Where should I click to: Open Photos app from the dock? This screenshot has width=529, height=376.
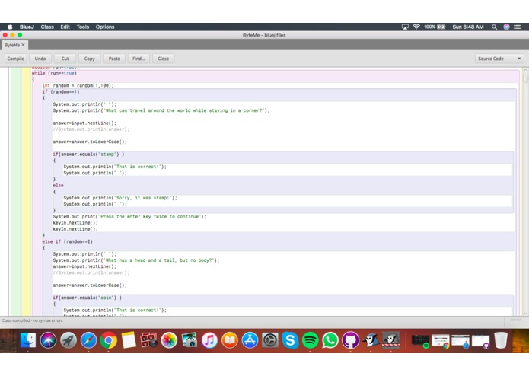(169, 340)
